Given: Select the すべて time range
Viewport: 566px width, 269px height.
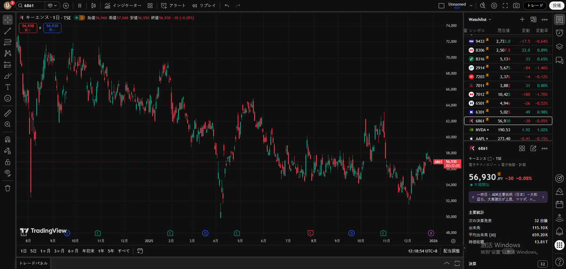Looking at the screenshot, I should (124, 251).
